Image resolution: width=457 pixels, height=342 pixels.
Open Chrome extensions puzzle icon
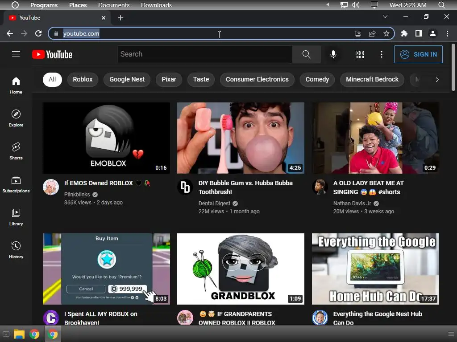404,33
